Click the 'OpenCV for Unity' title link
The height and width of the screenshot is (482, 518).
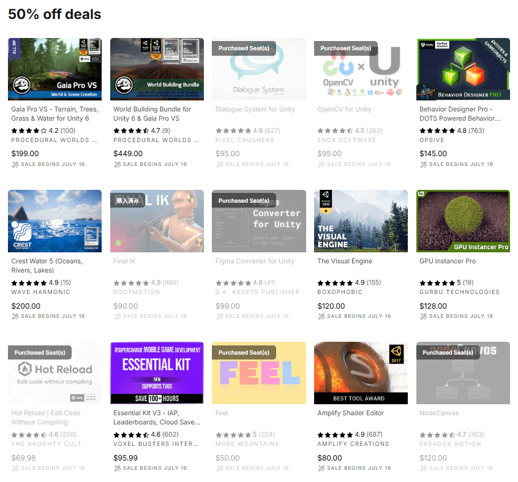click(x=344, y=110)
